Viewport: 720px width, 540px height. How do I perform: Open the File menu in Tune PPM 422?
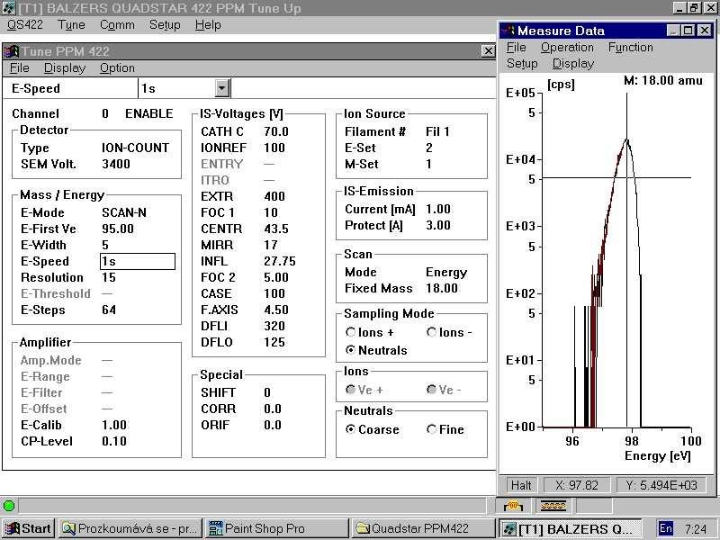[19, 68]
